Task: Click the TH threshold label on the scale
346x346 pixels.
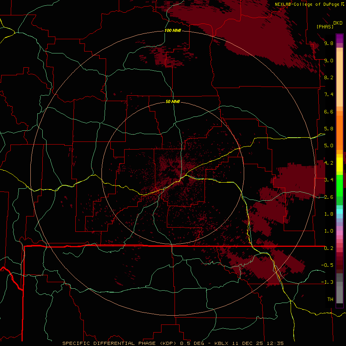Action: [330, 299]
